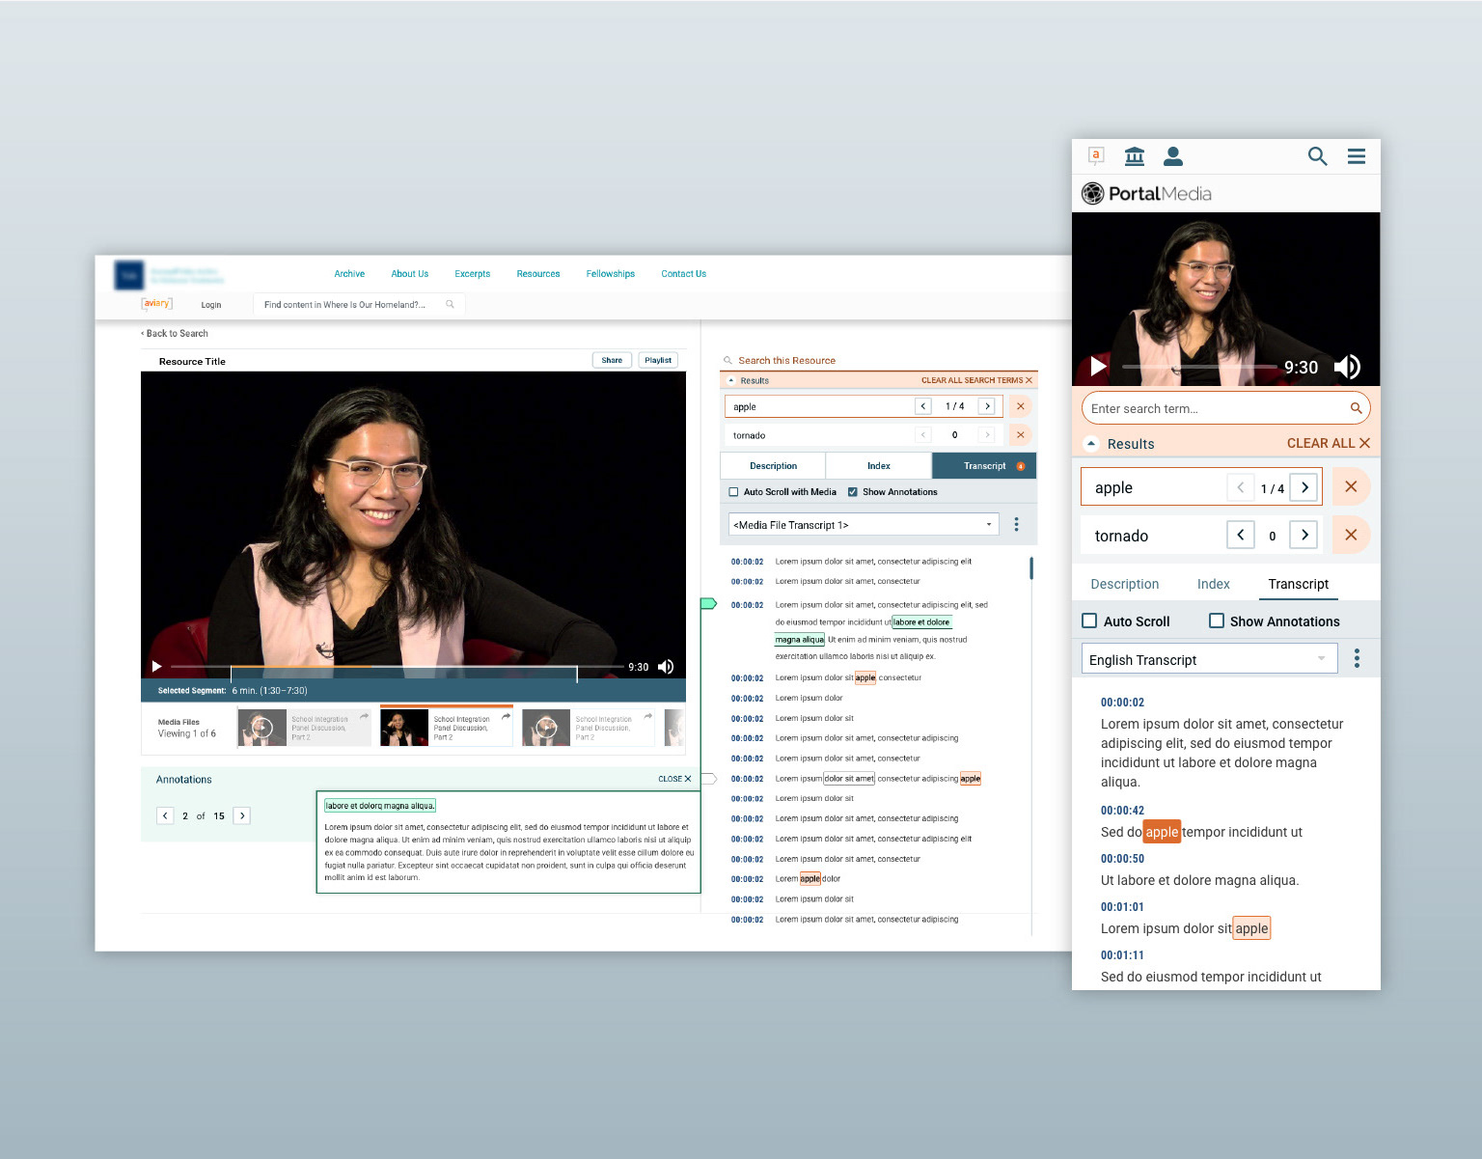Enable Auto Scroll with Media checkbox
1482x1159 pixels.
[x=733, y=492]
